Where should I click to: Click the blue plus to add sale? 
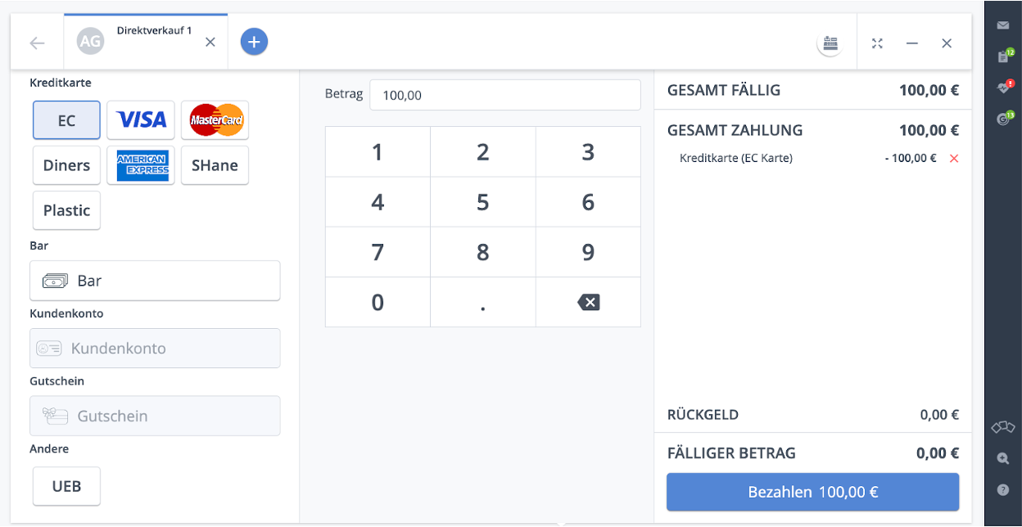pyautogui.click(x=254, y=42)
